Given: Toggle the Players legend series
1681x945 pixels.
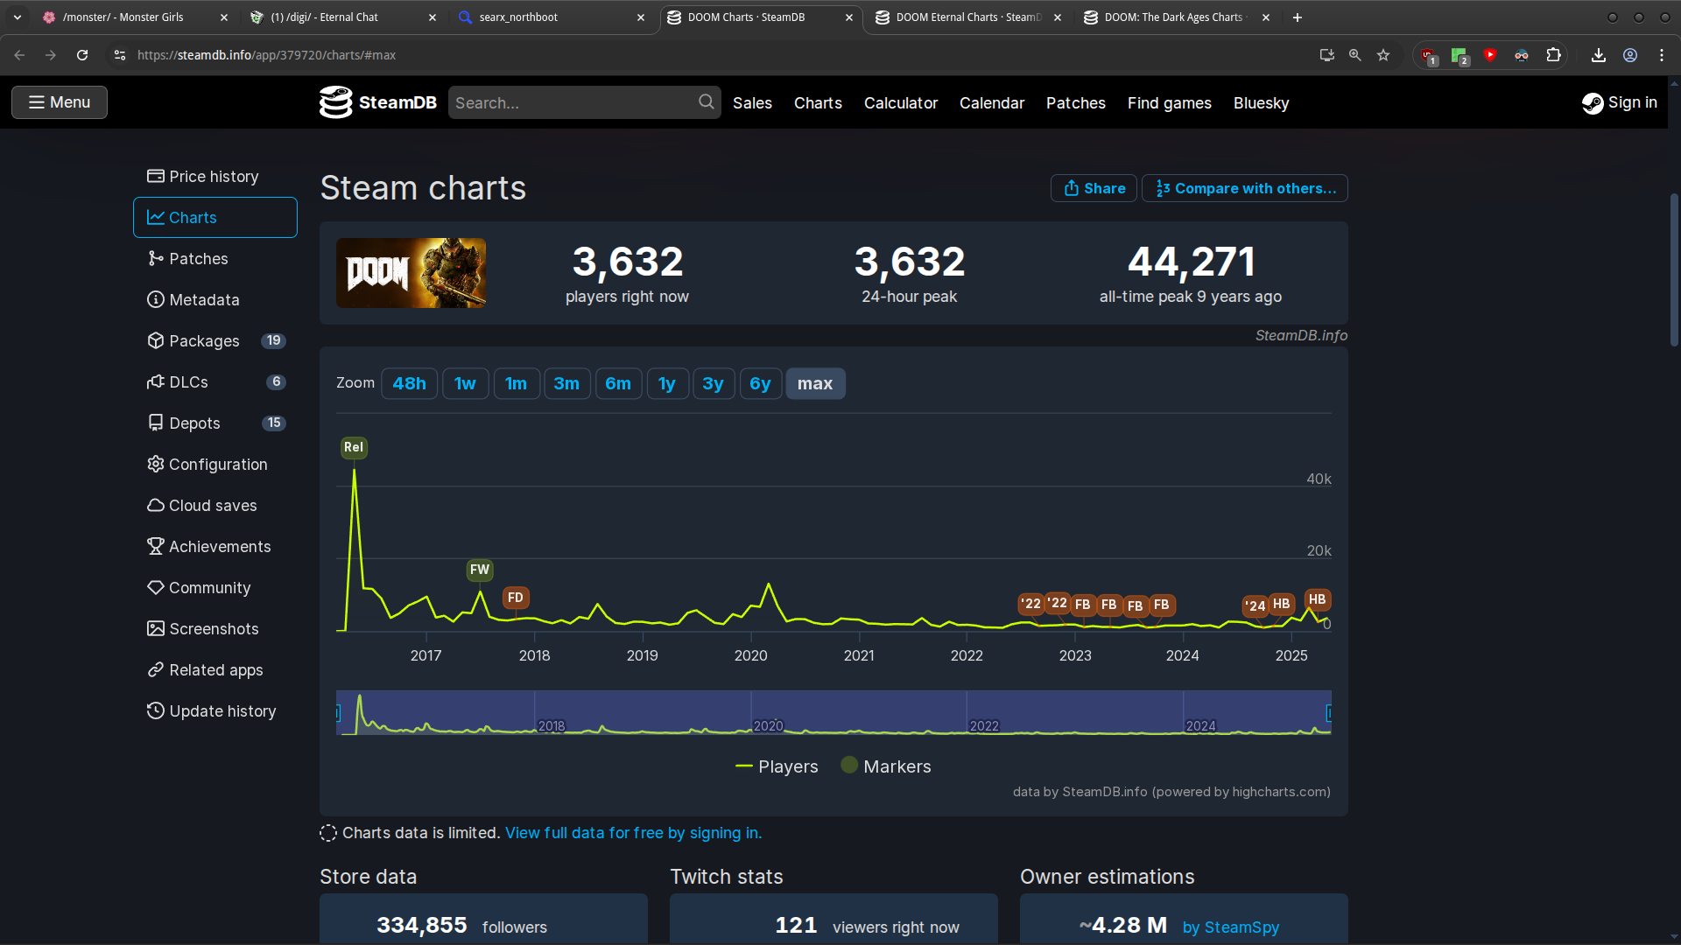Looking at the screenshot, I should (777, 766).
